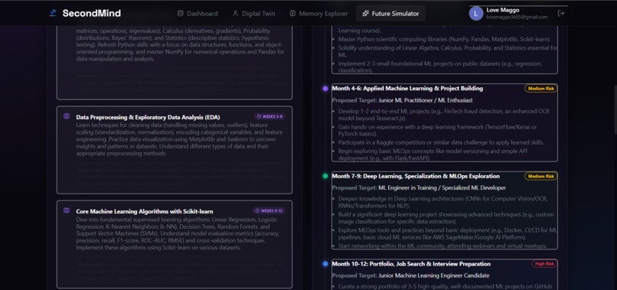Select the green timeline dot for Month 7-9
617x290 pixels.
click(x=325, y=176)
